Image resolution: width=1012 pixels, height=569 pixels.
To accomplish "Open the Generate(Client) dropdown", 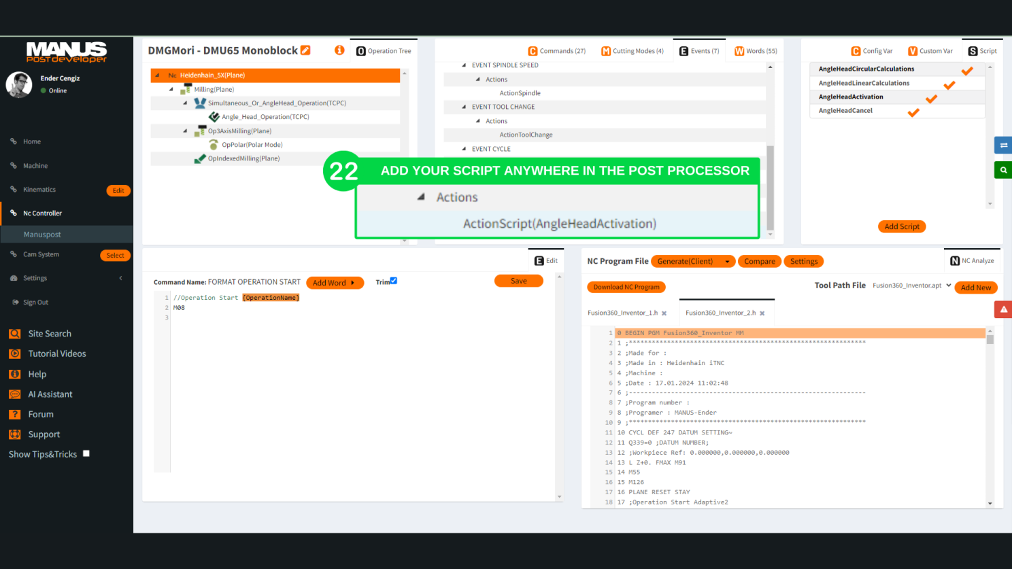I will click(x=727, y=262).
